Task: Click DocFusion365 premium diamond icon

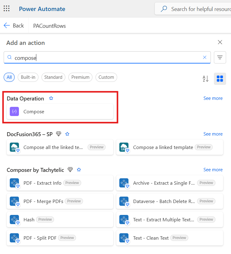Action: click(59, 134)
